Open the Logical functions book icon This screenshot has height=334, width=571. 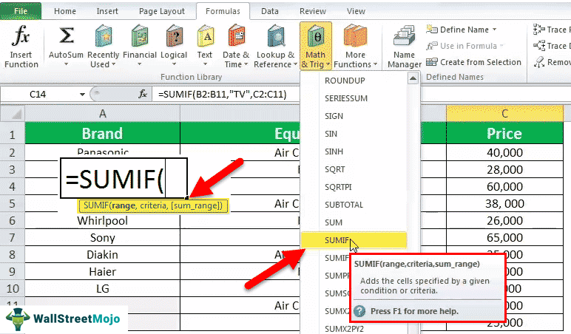(x=174, y=35)
